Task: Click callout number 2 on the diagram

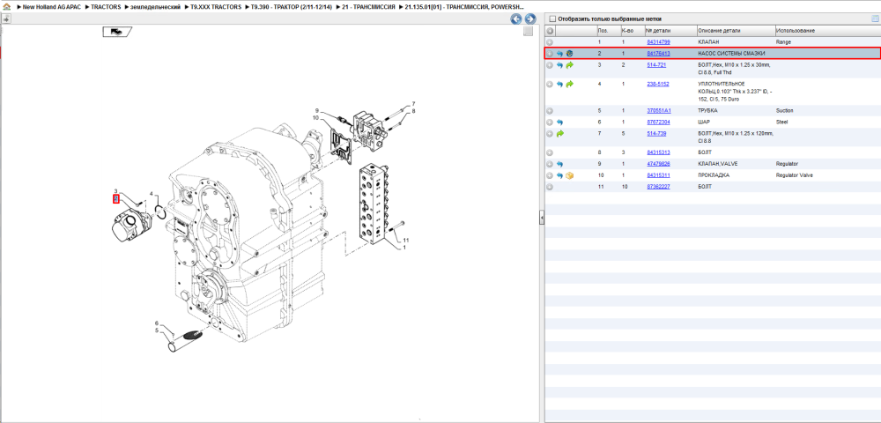Action: tap(115, 198)
